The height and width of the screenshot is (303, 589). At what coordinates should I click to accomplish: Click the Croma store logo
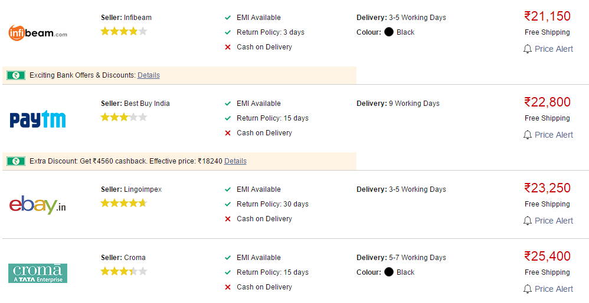click(x=38, y=273)
